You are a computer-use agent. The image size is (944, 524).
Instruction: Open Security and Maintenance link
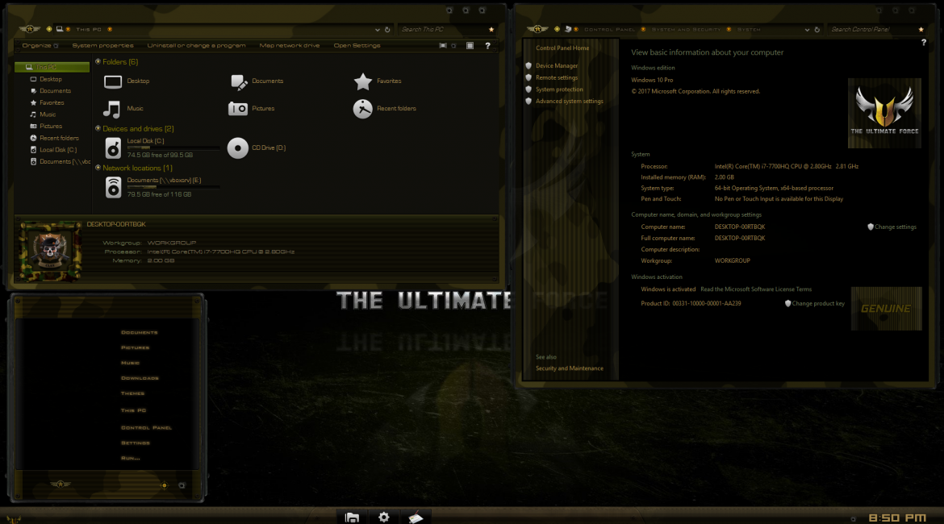570,368
